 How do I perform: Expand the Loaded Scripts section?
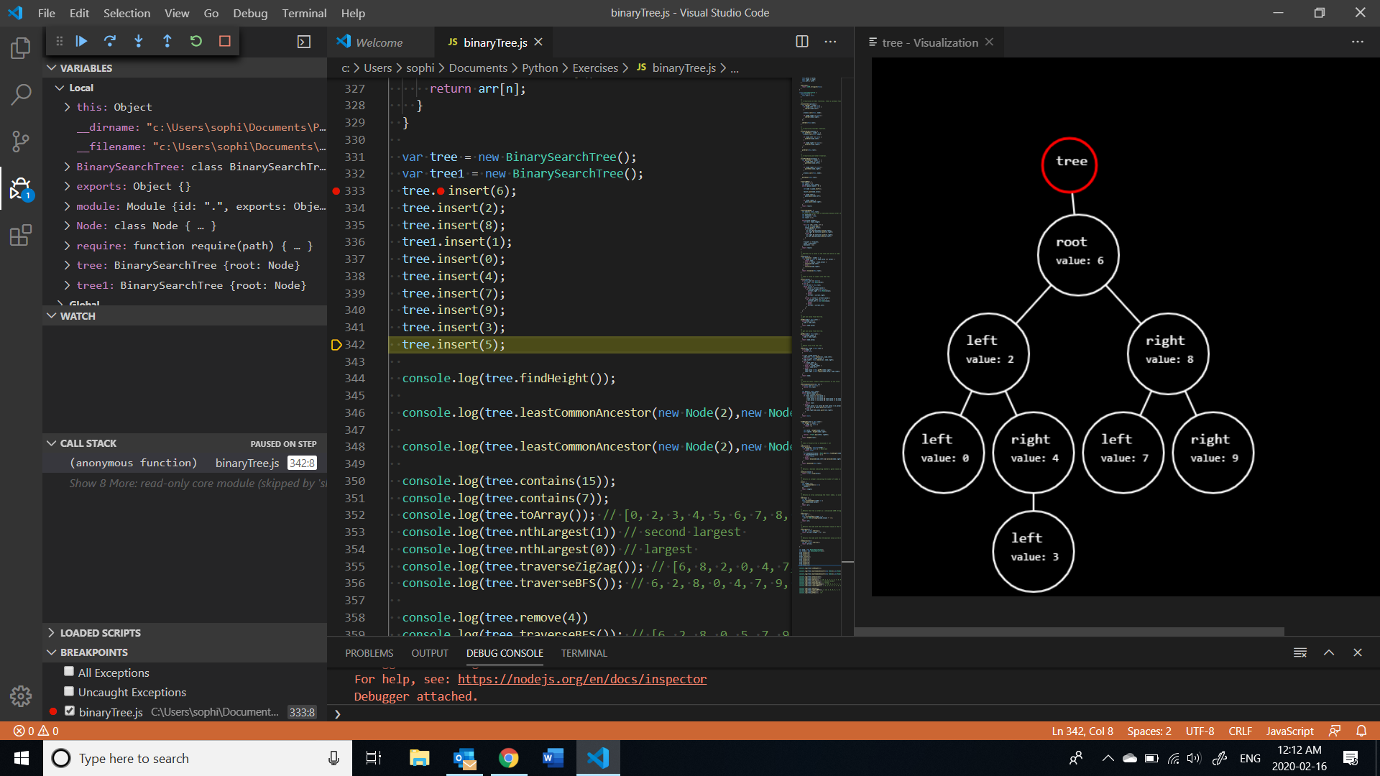coord(100,632)
